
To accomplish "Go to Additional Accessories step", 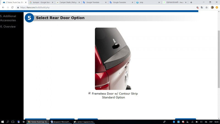I will click(8, 18).
